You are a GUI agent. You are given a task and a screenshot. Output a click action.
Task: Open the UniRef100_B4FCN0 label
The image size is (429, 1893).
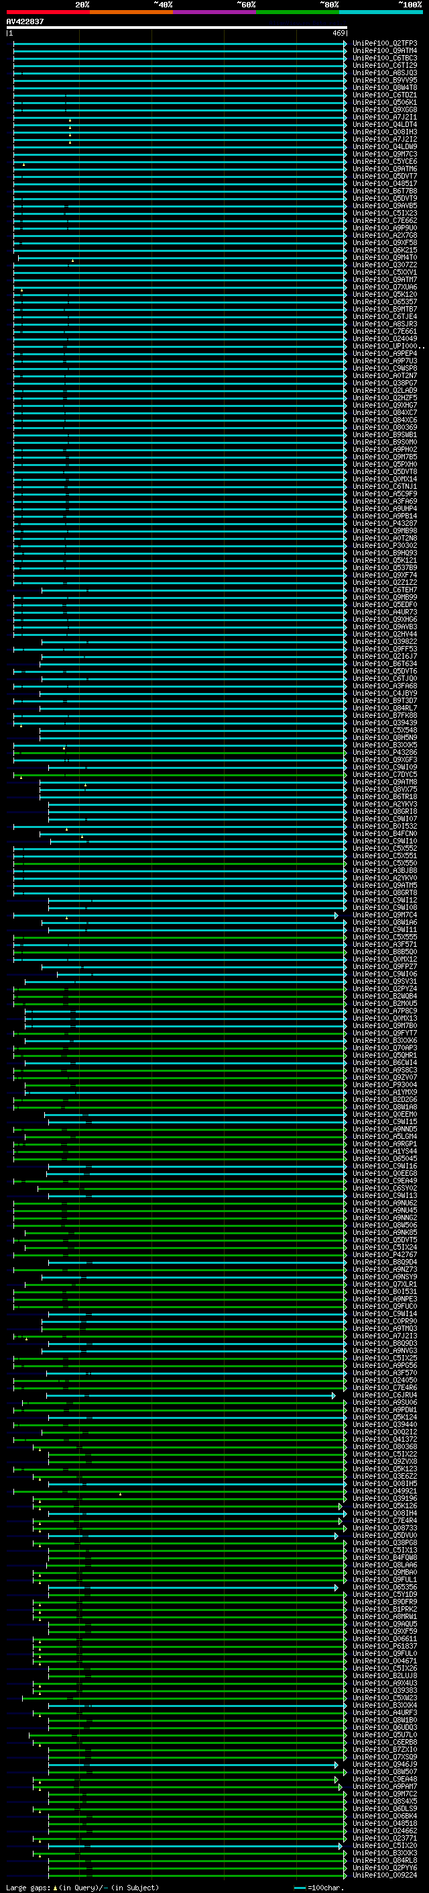pos(385,833)
